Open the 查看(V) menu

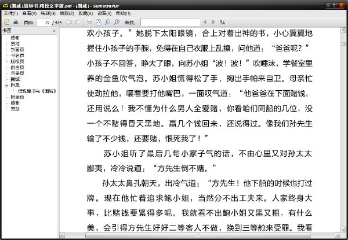coord(30,13)
